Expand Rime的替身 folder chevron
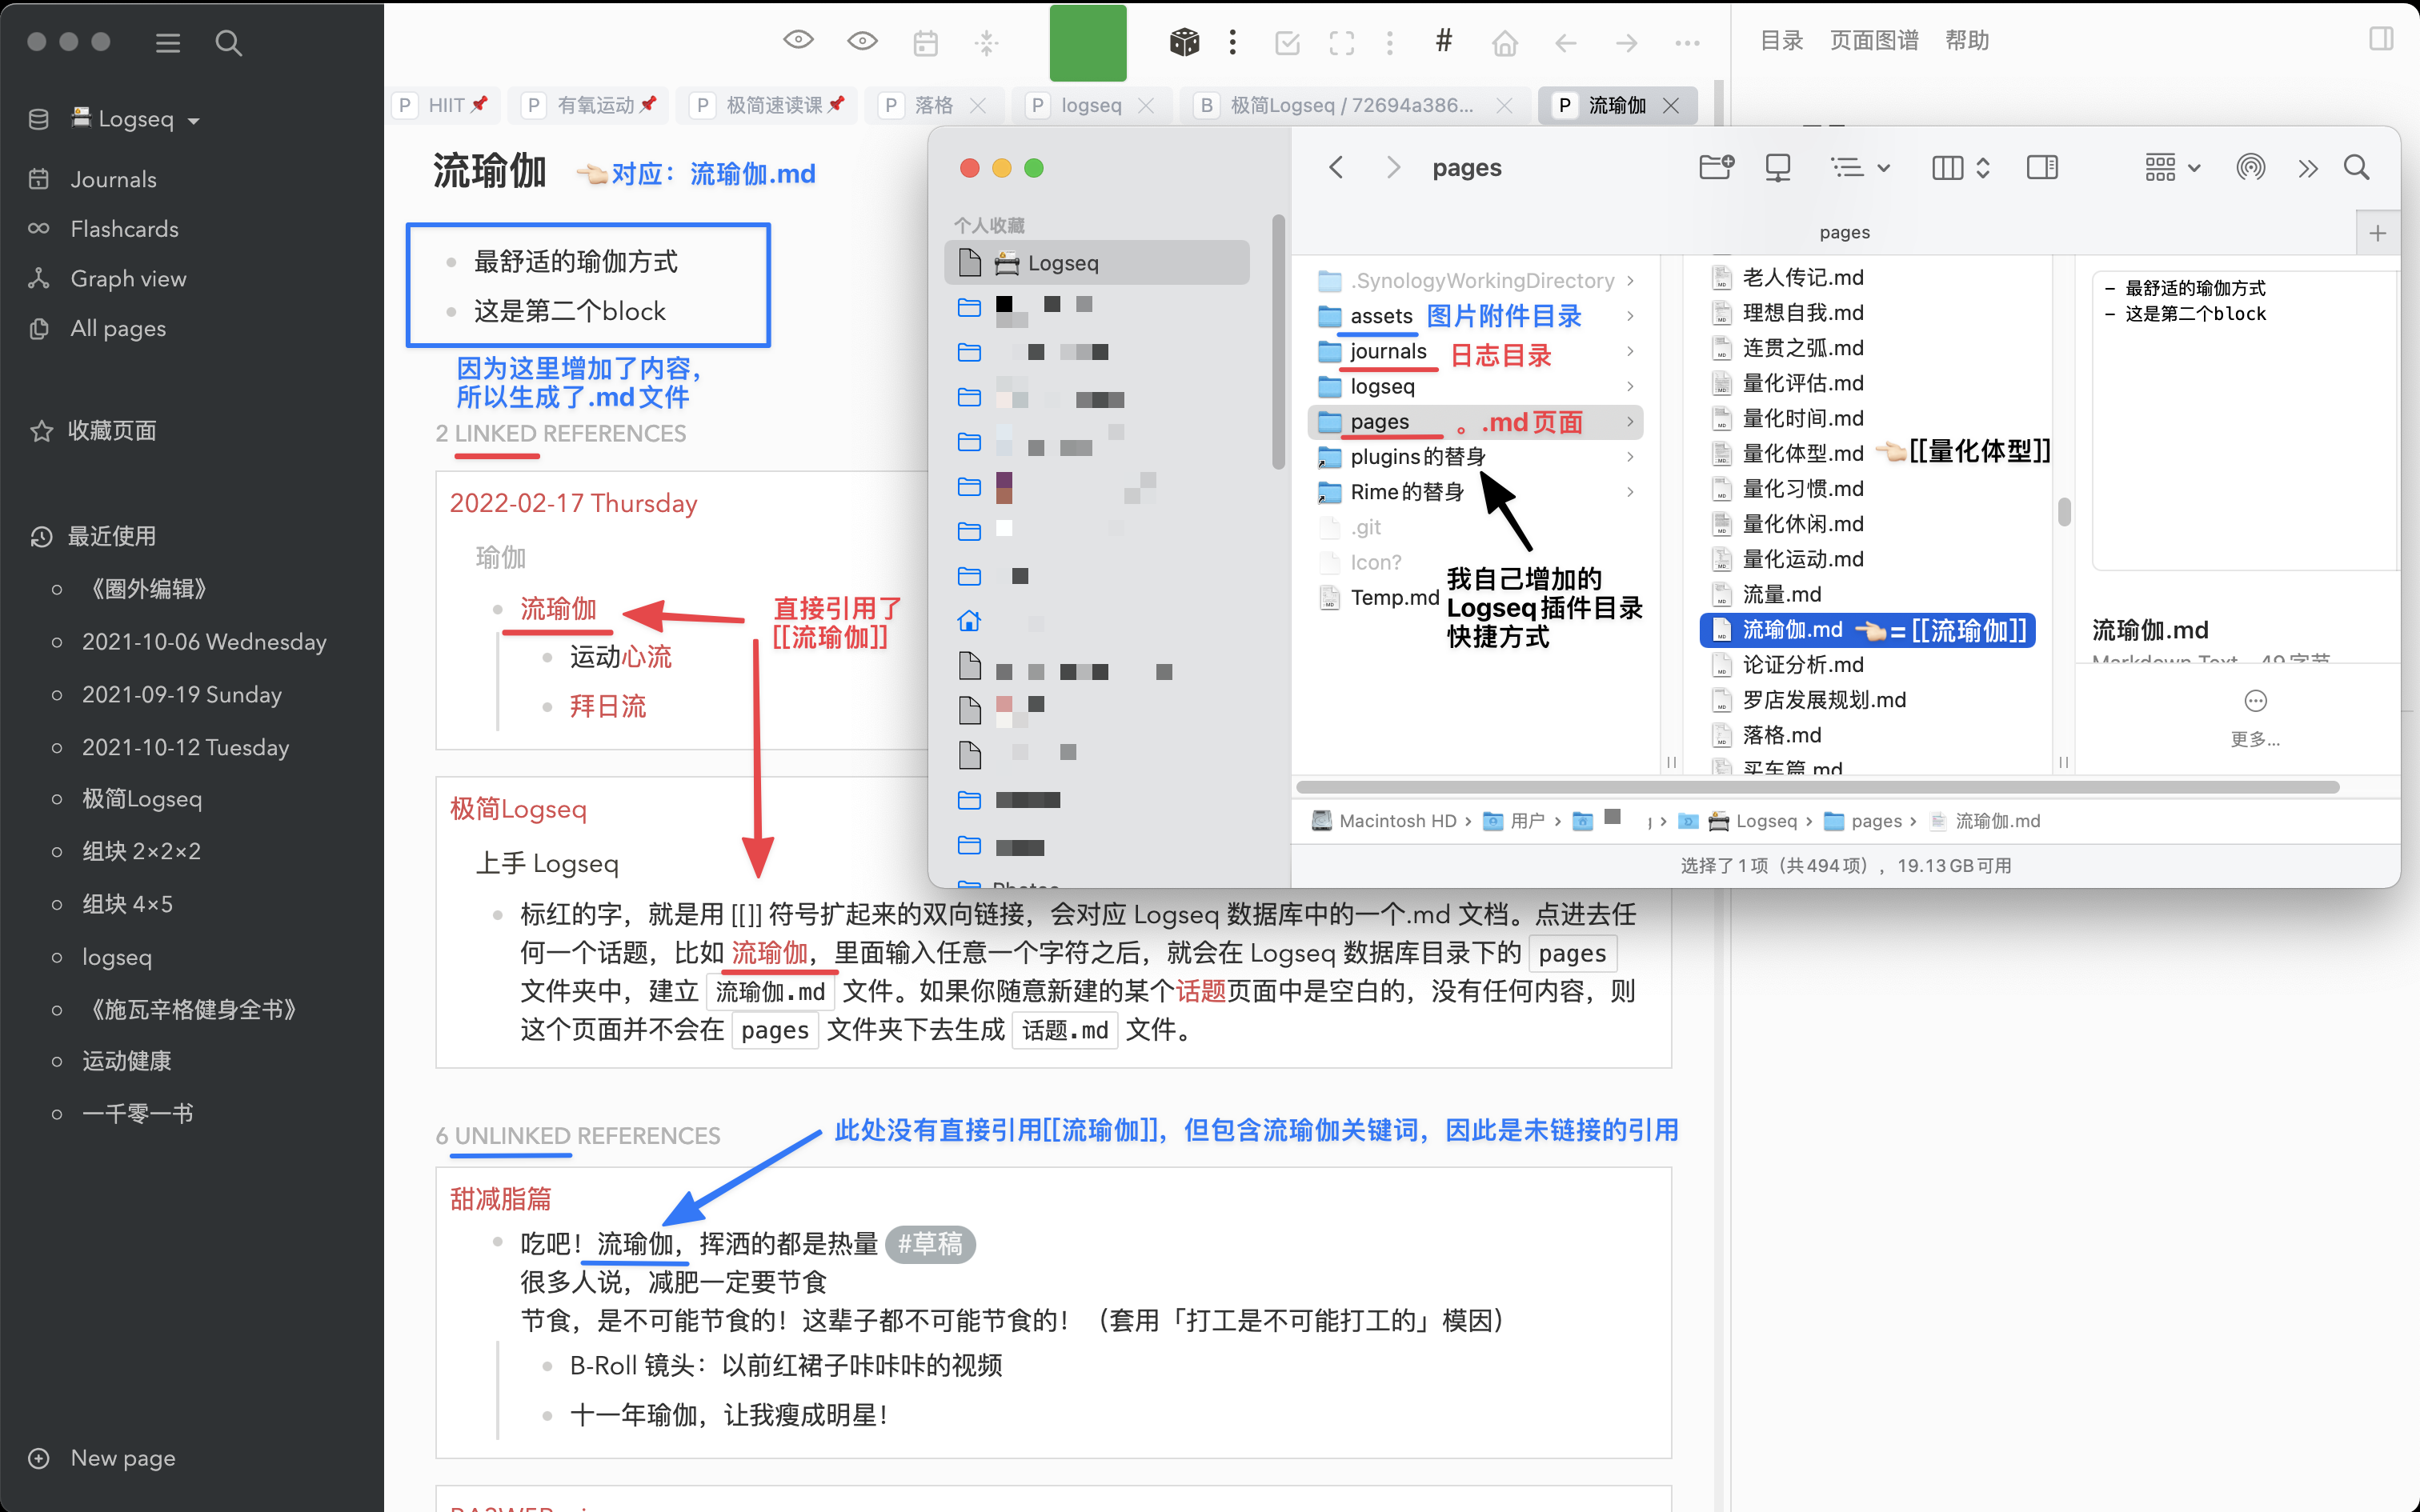This screenshot has height=1512, width=2420. tap(1630, 492)
